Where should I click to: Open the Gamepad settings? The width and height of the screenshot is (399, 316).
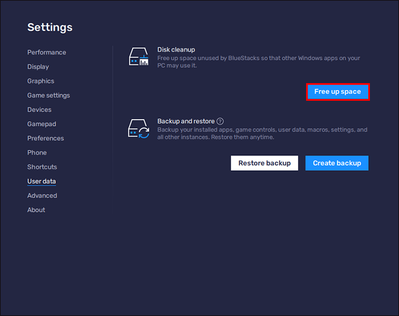click(42, 124)
